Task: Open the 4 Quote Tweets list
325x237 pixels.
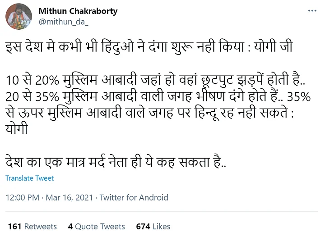Action: tap(96, 226)
